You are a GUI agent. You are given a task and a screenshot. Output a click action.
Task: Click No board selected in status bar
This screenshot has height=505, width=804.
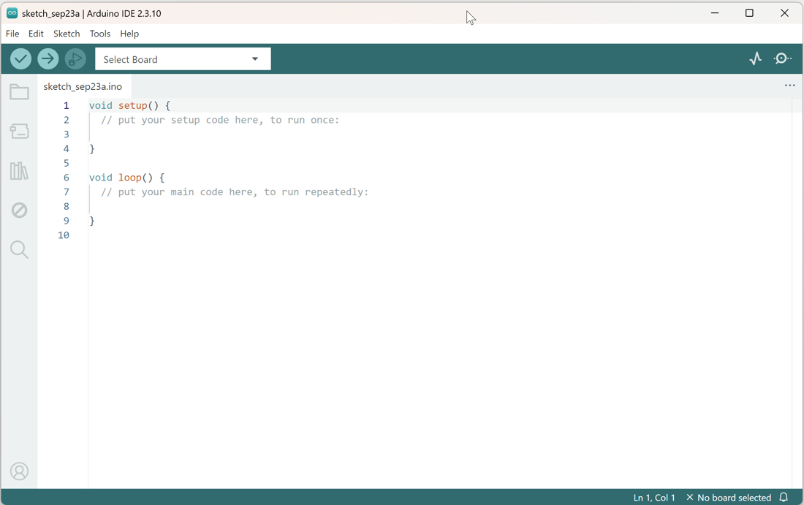(729, 497)
